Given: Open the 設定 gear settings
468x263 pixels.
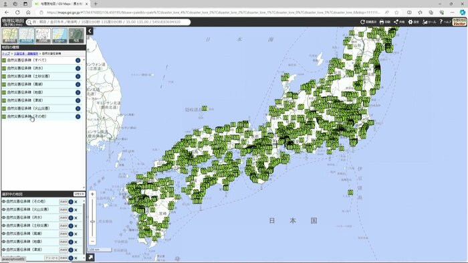Looking at the screenshot, I should 413,22.
